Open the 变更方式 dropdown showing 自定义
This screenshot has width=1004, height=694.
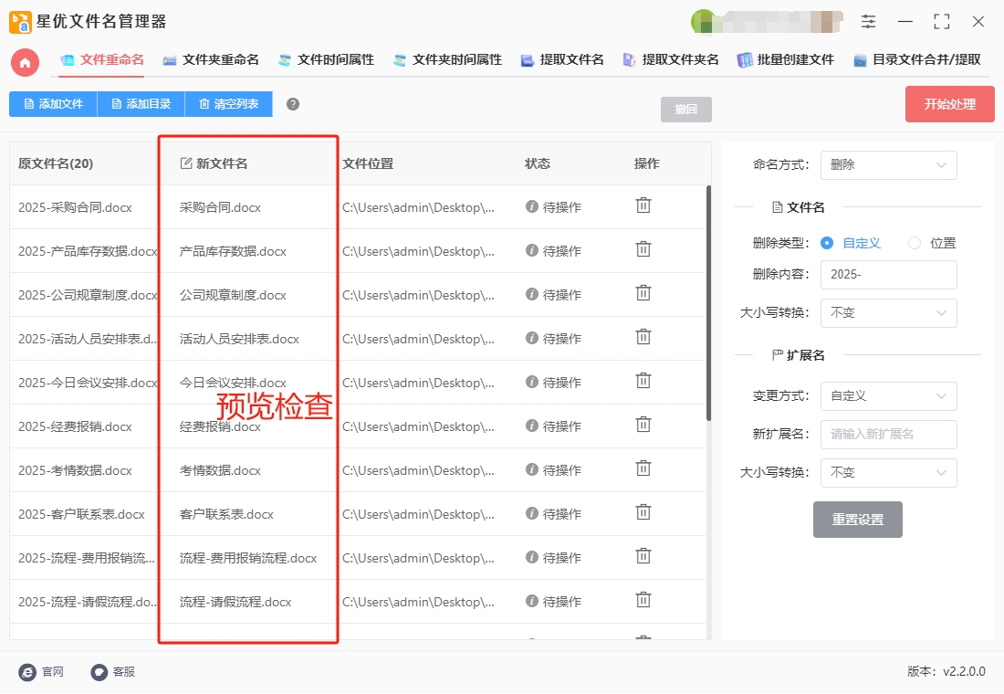pyautogui.click(x=888, y=396)
